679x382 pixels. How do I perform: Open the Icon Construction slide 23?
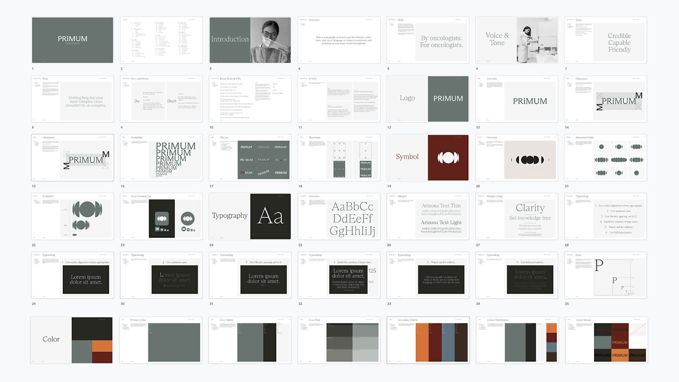(x=161, y=216)
